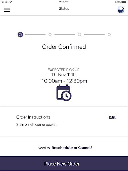Tap the battery indicator icon

(124, 2)
